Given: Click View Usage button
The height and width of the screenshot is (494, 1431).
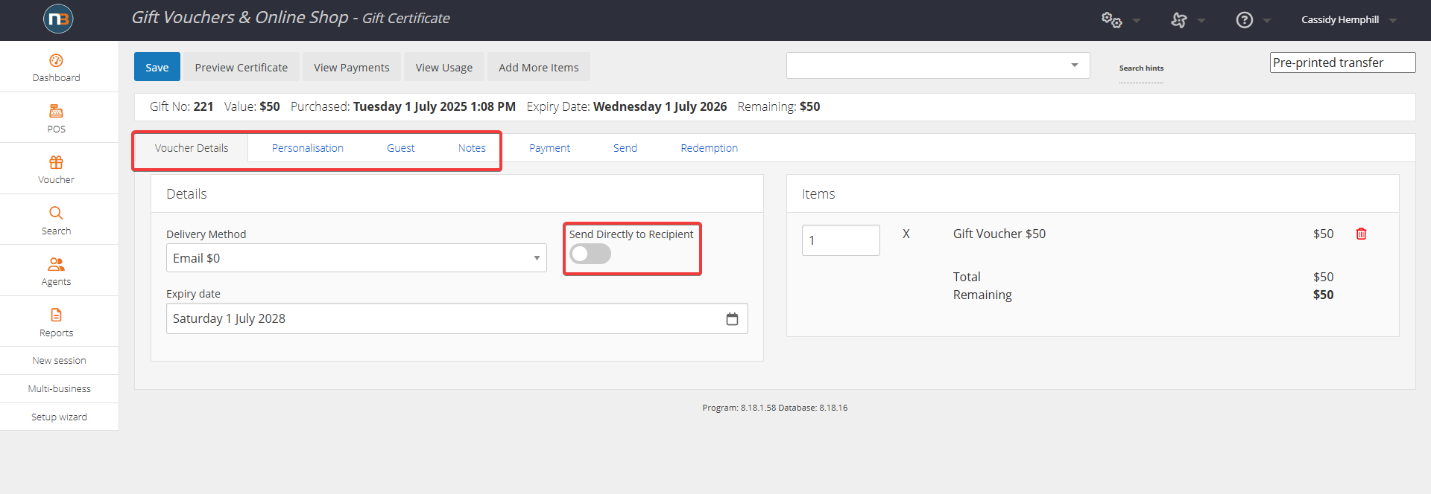Looking at the screenshot, I should pyautogui.click(x=444, y=67).
